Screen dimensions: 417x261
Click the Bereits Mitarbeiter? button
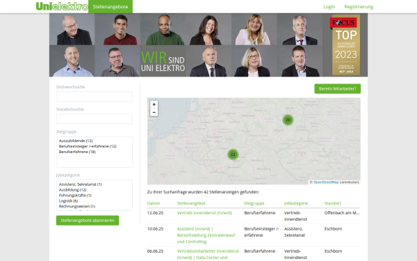tap(338, 88)
